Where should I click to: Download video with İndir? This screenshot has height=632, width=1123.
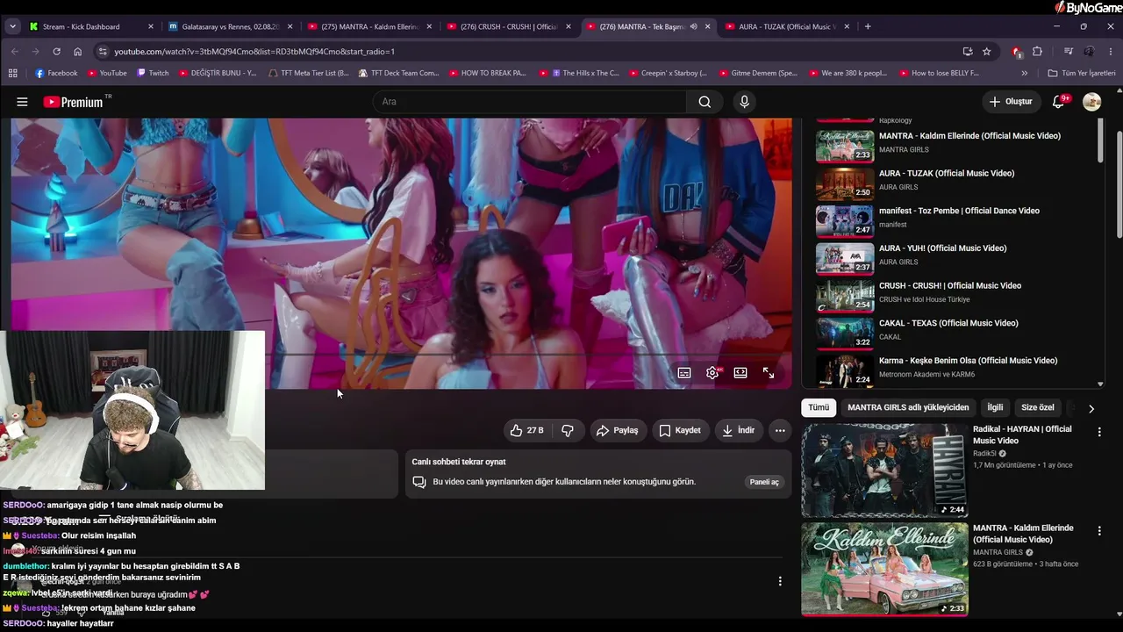pyautogui.click(x=739, y=430)
